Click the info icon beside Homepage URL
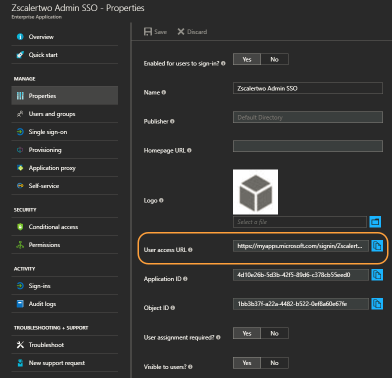This screenshot has height=378, width=392. click(189, 150)
